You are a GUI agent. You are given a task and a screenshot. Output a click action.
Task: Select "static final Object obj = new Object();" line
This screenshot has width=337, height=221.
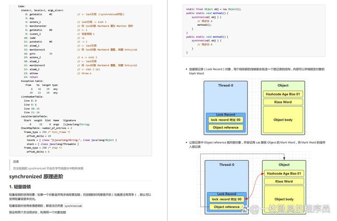[213, 9]
